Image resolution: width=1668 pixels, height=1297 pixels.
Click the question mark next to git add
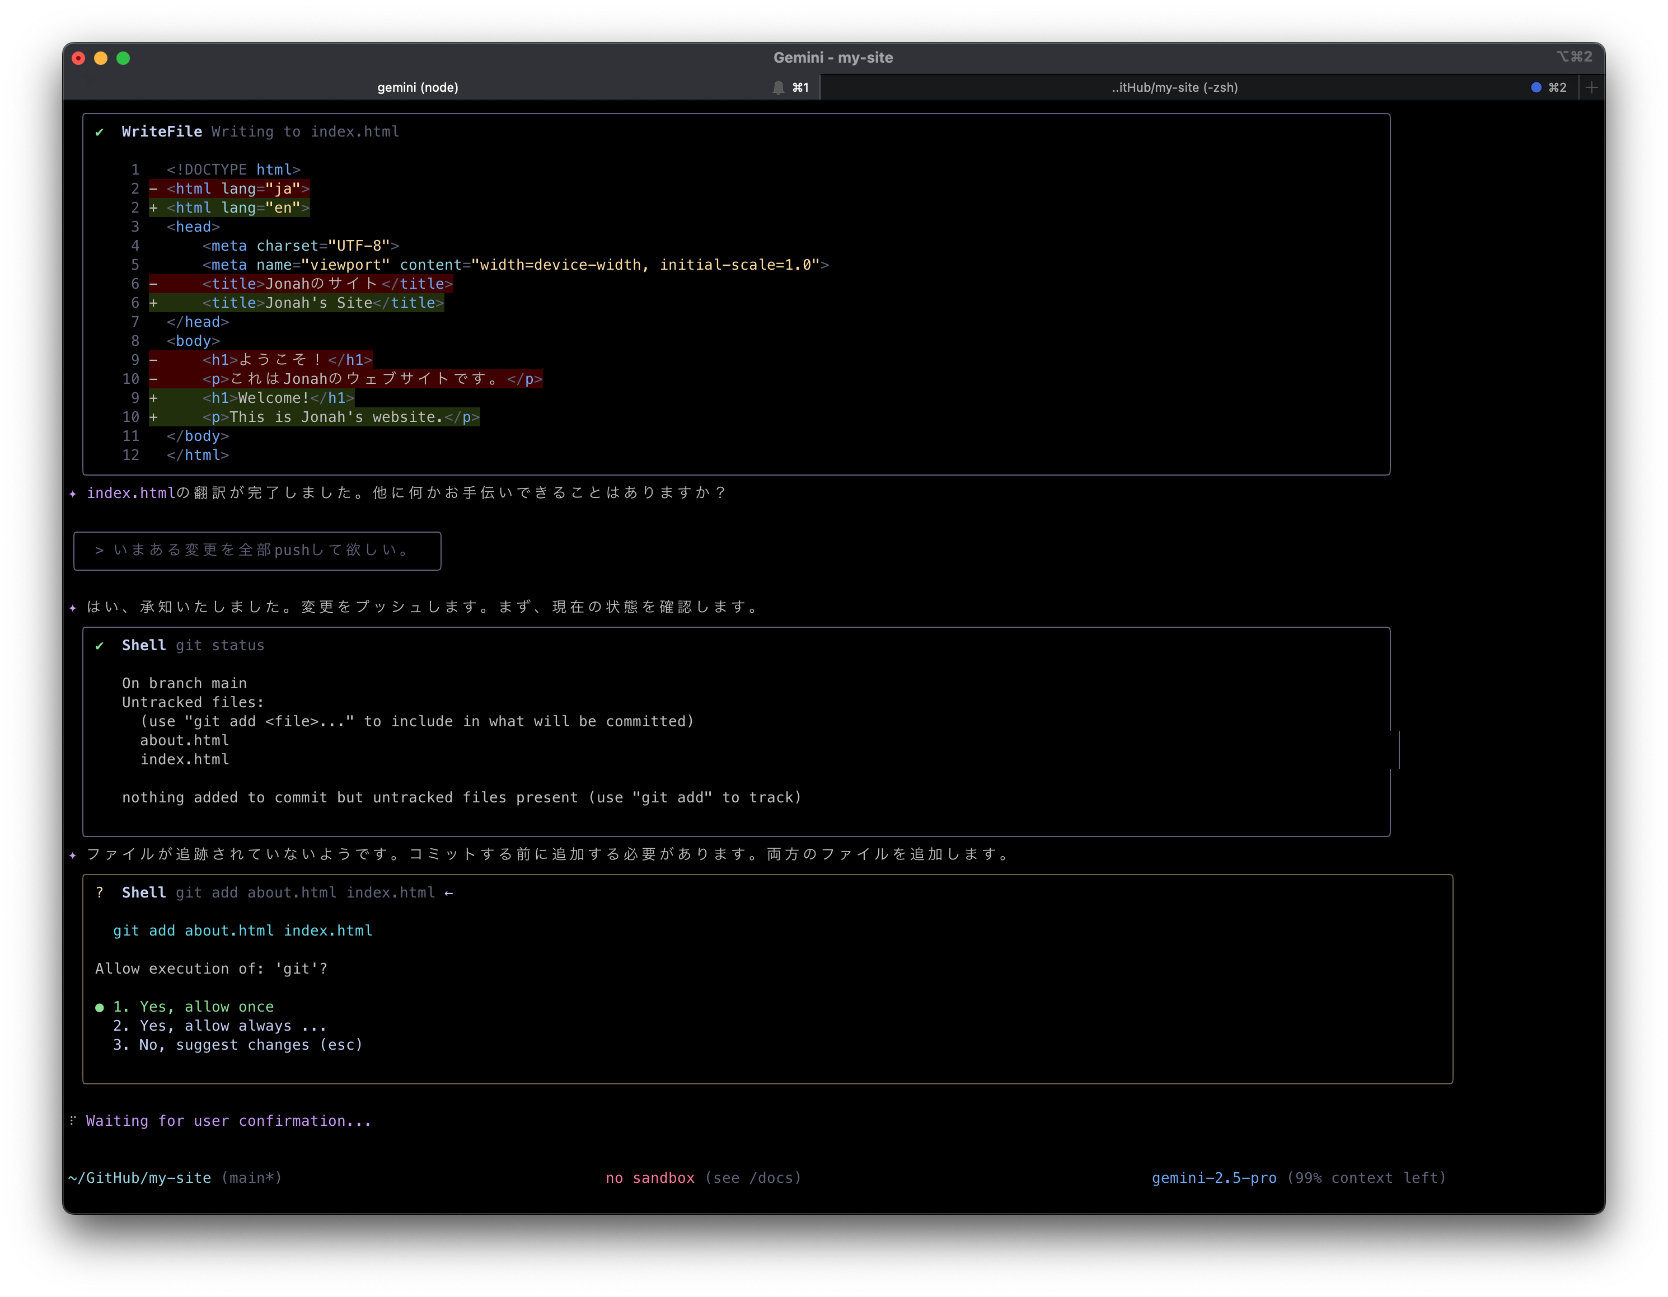(99, 892)
